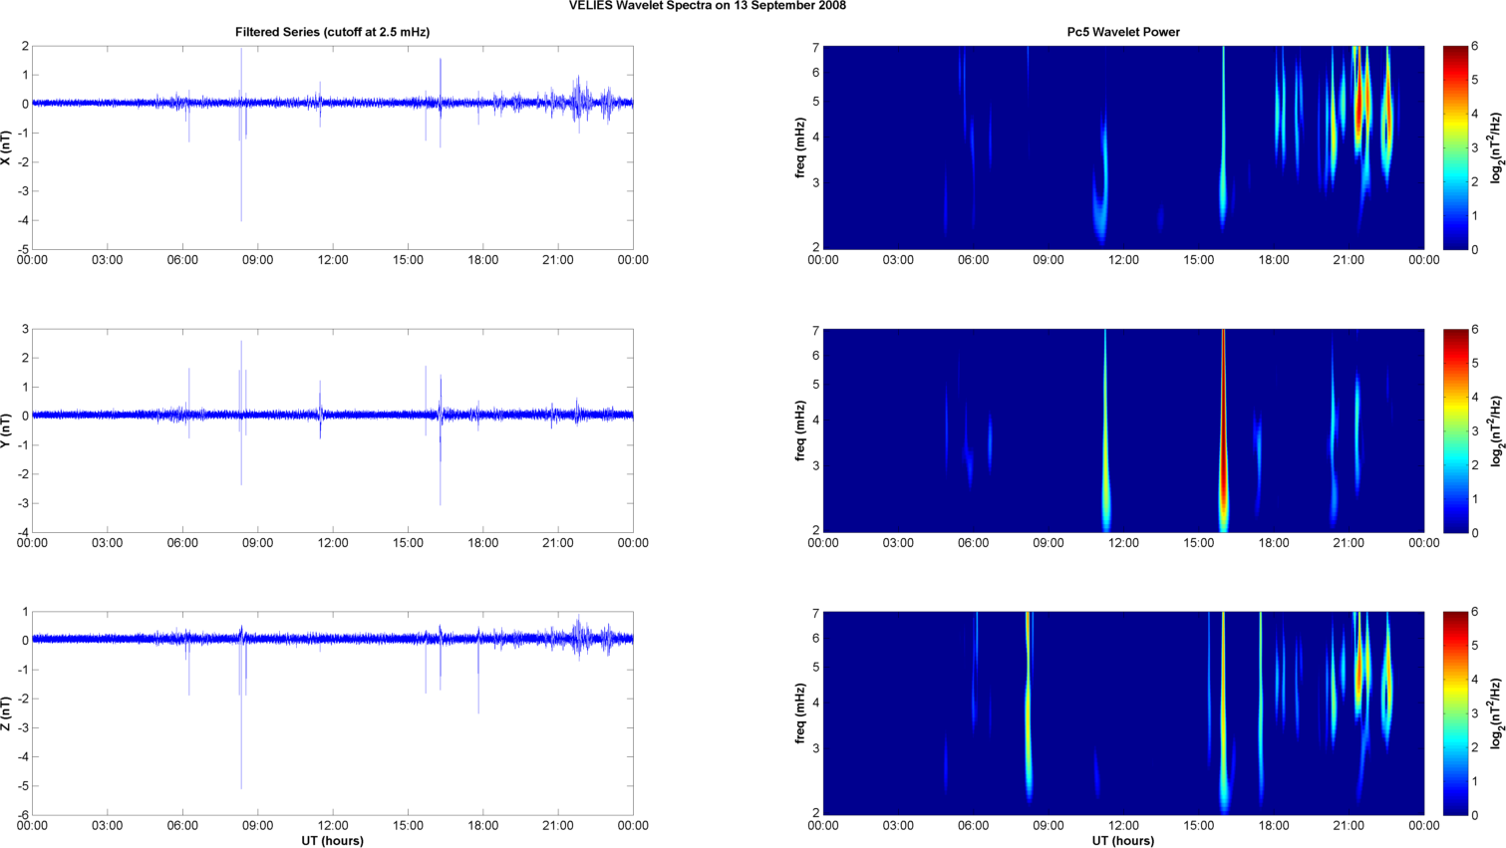The width and height of the screenshot is (1506, 848).
Task: Click the log2(nT²/Hz) label beside the bottom colorbar
Action: (x=1495, y=713)
